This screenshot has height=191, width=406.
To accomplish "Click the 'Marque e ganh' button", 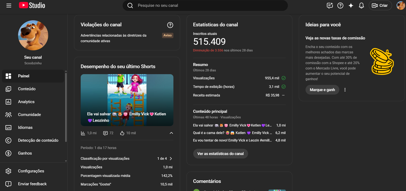I will coord(322,90).
